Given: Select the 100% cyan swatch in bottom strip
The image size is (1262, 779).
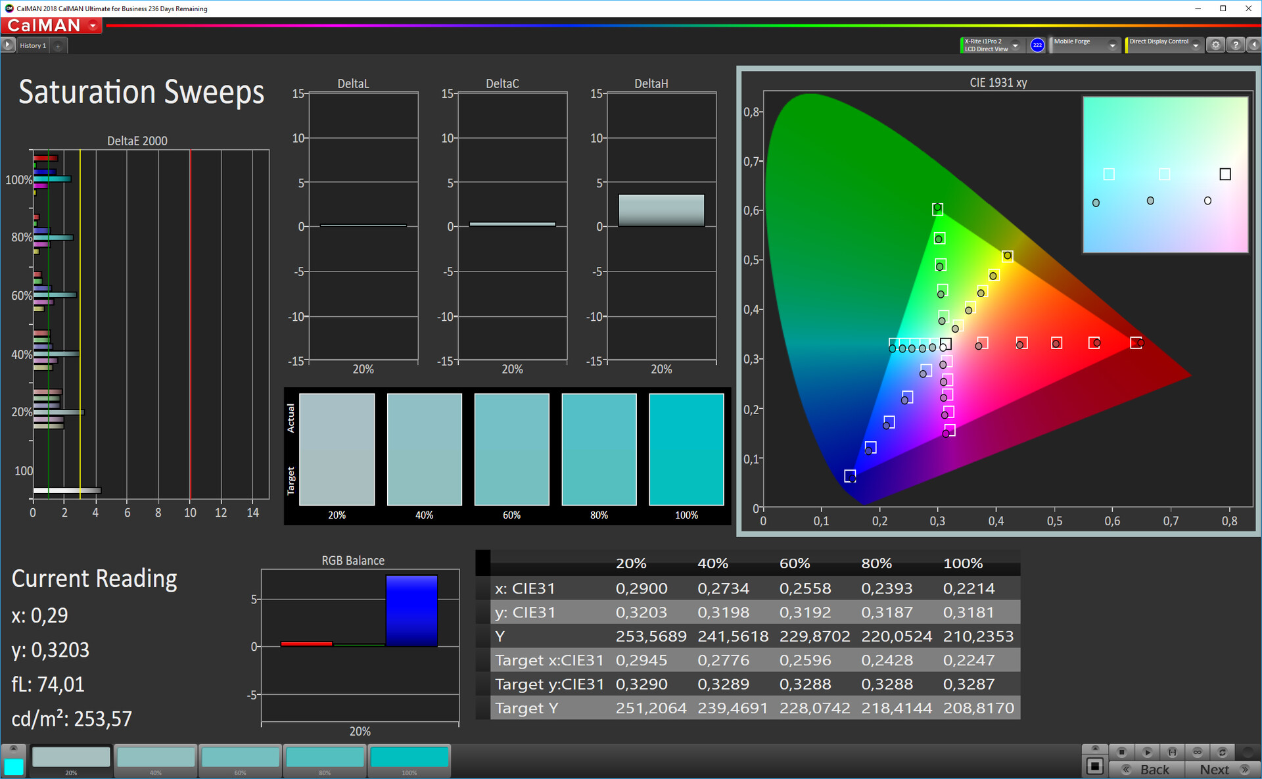Looking at the screenshot, I should (x=409, y=758).
